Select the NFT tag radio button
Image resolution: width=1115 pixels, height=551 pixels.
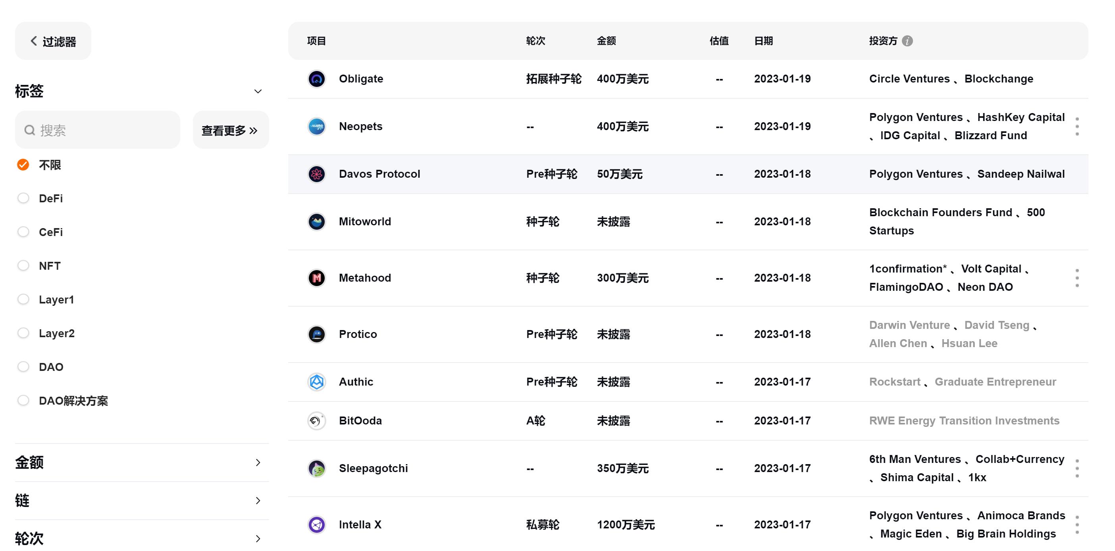[23, 265]
